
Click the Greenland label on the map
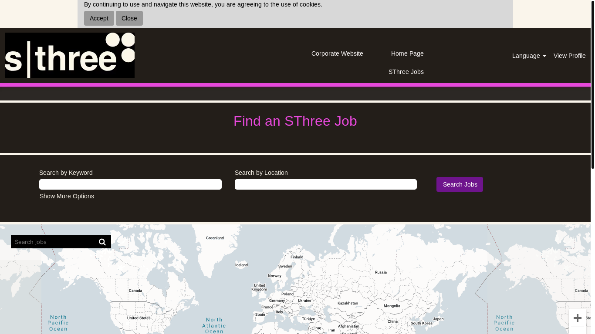(x=215, y=238)
